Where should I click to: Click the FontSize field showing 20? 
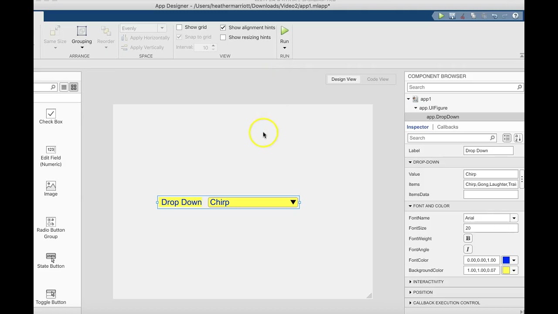point(491,228)
